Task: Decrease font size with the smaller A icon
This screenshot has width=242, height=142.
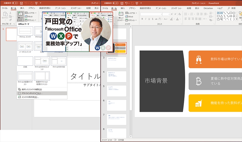Action: (x=175, y=14)
